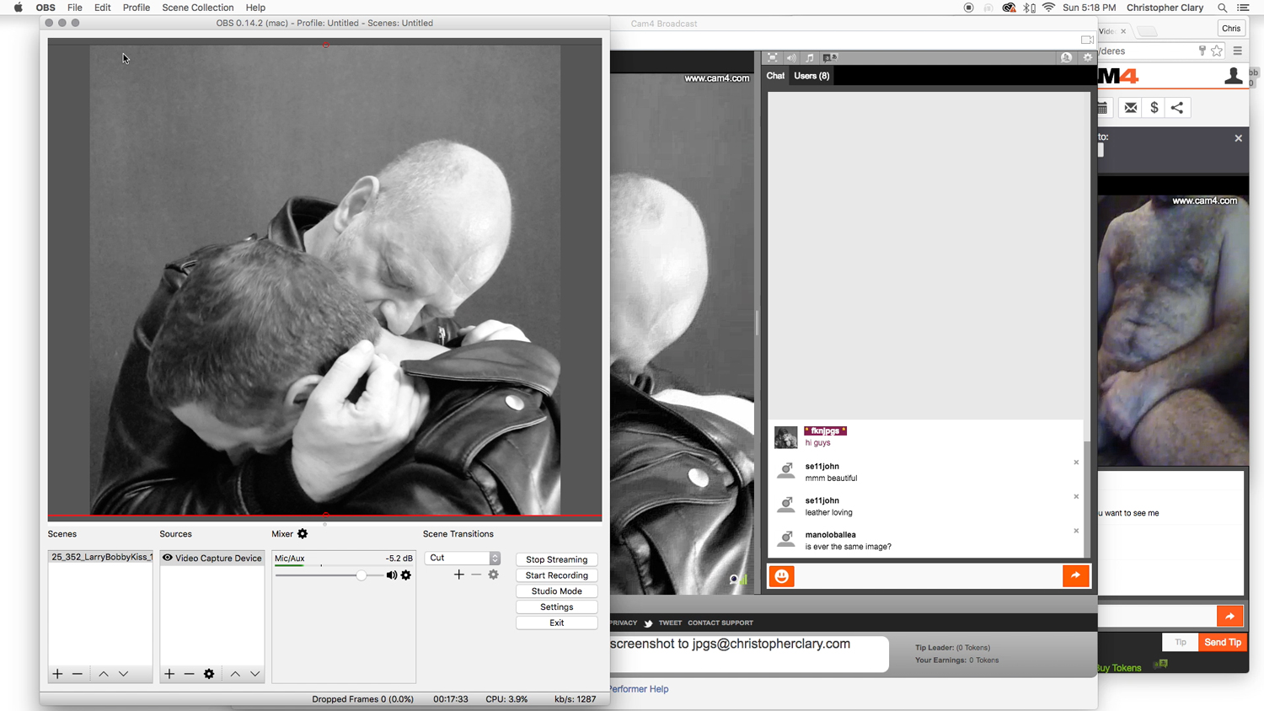The height and width of the screenshot is (711, 1264).
Task: Open transition properties gear
Action: pyautogui.click(x=494, y=575)
